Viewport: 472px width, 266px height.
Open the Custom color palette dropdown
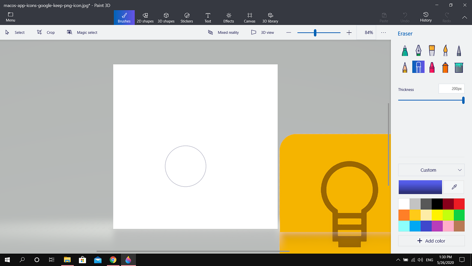click(x=431, y=170)
